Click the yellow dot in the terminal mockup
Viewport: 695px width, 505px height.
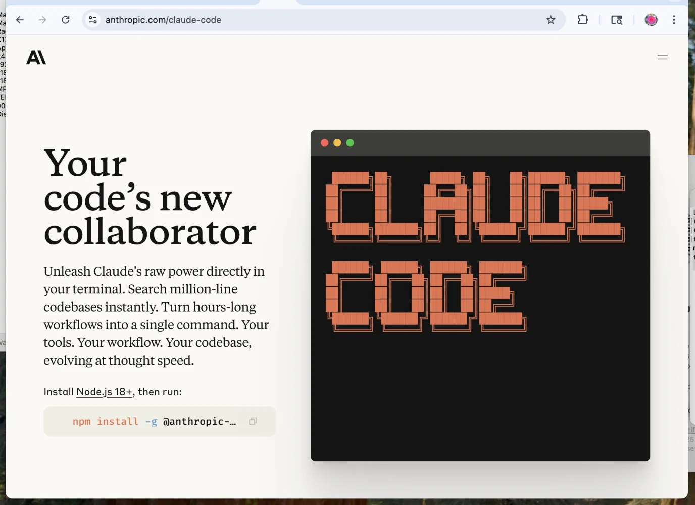(x=337, y=143)
